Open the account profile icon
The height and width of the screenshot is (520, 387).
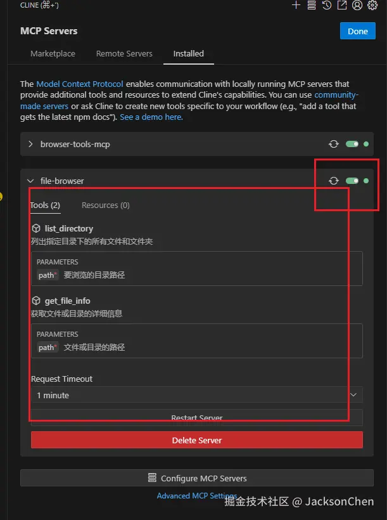click(357, 5)
